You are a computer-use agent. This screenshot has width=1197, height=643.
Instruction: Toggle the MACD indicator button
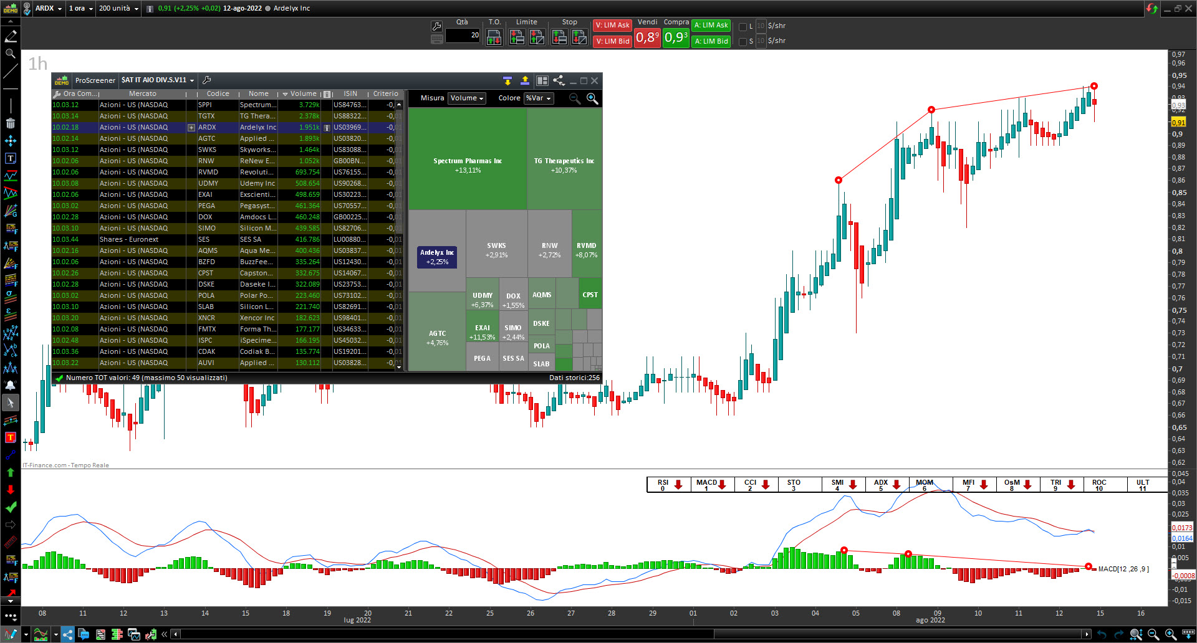713,485
